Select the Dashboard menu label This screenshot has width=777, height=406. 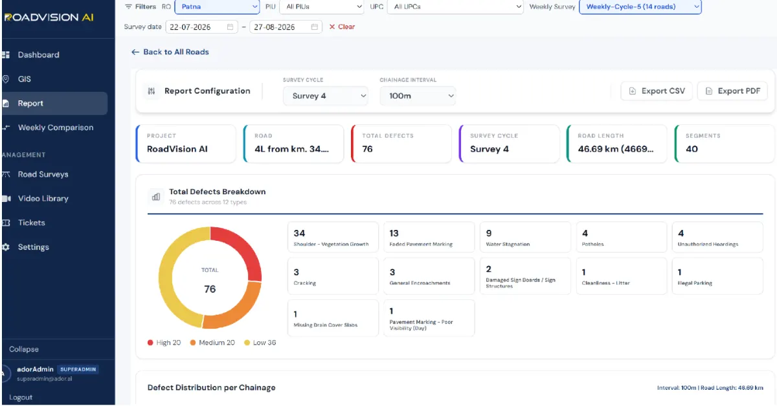(38, 55)
